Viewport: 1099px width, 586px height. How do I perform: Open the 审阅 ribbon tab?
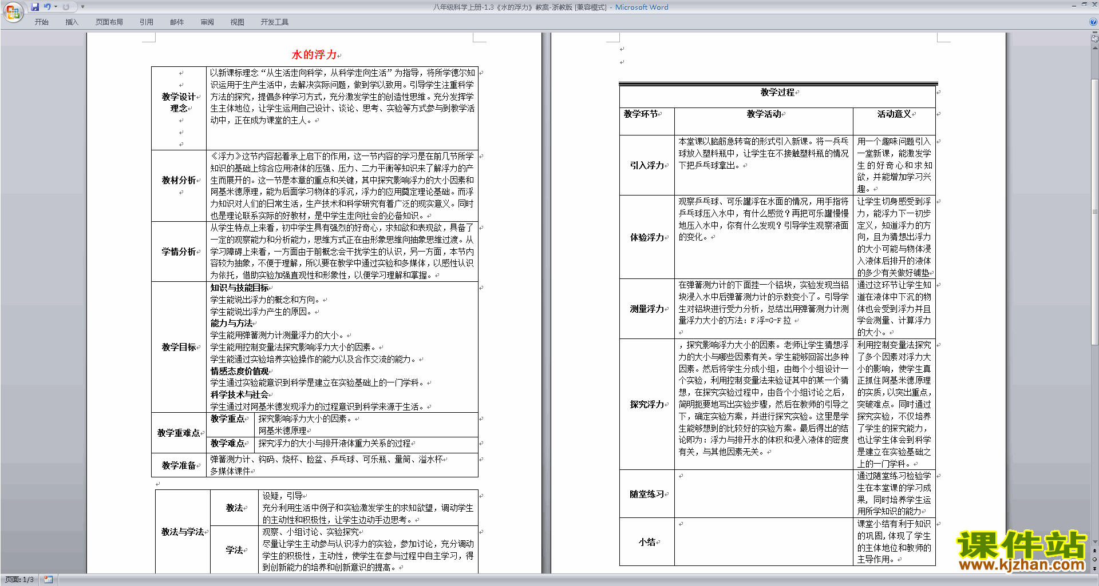pyautogui.click(x=207, y=22)
